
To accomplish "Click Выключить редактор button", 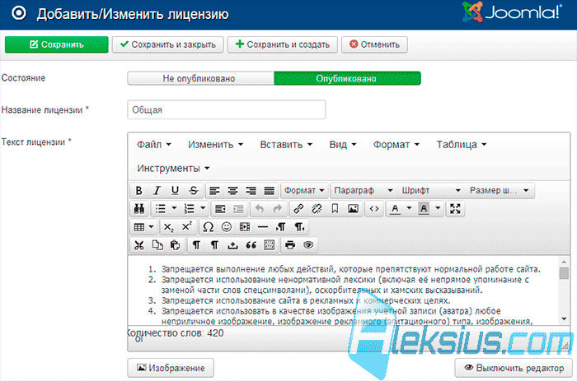I will (514, 368).
